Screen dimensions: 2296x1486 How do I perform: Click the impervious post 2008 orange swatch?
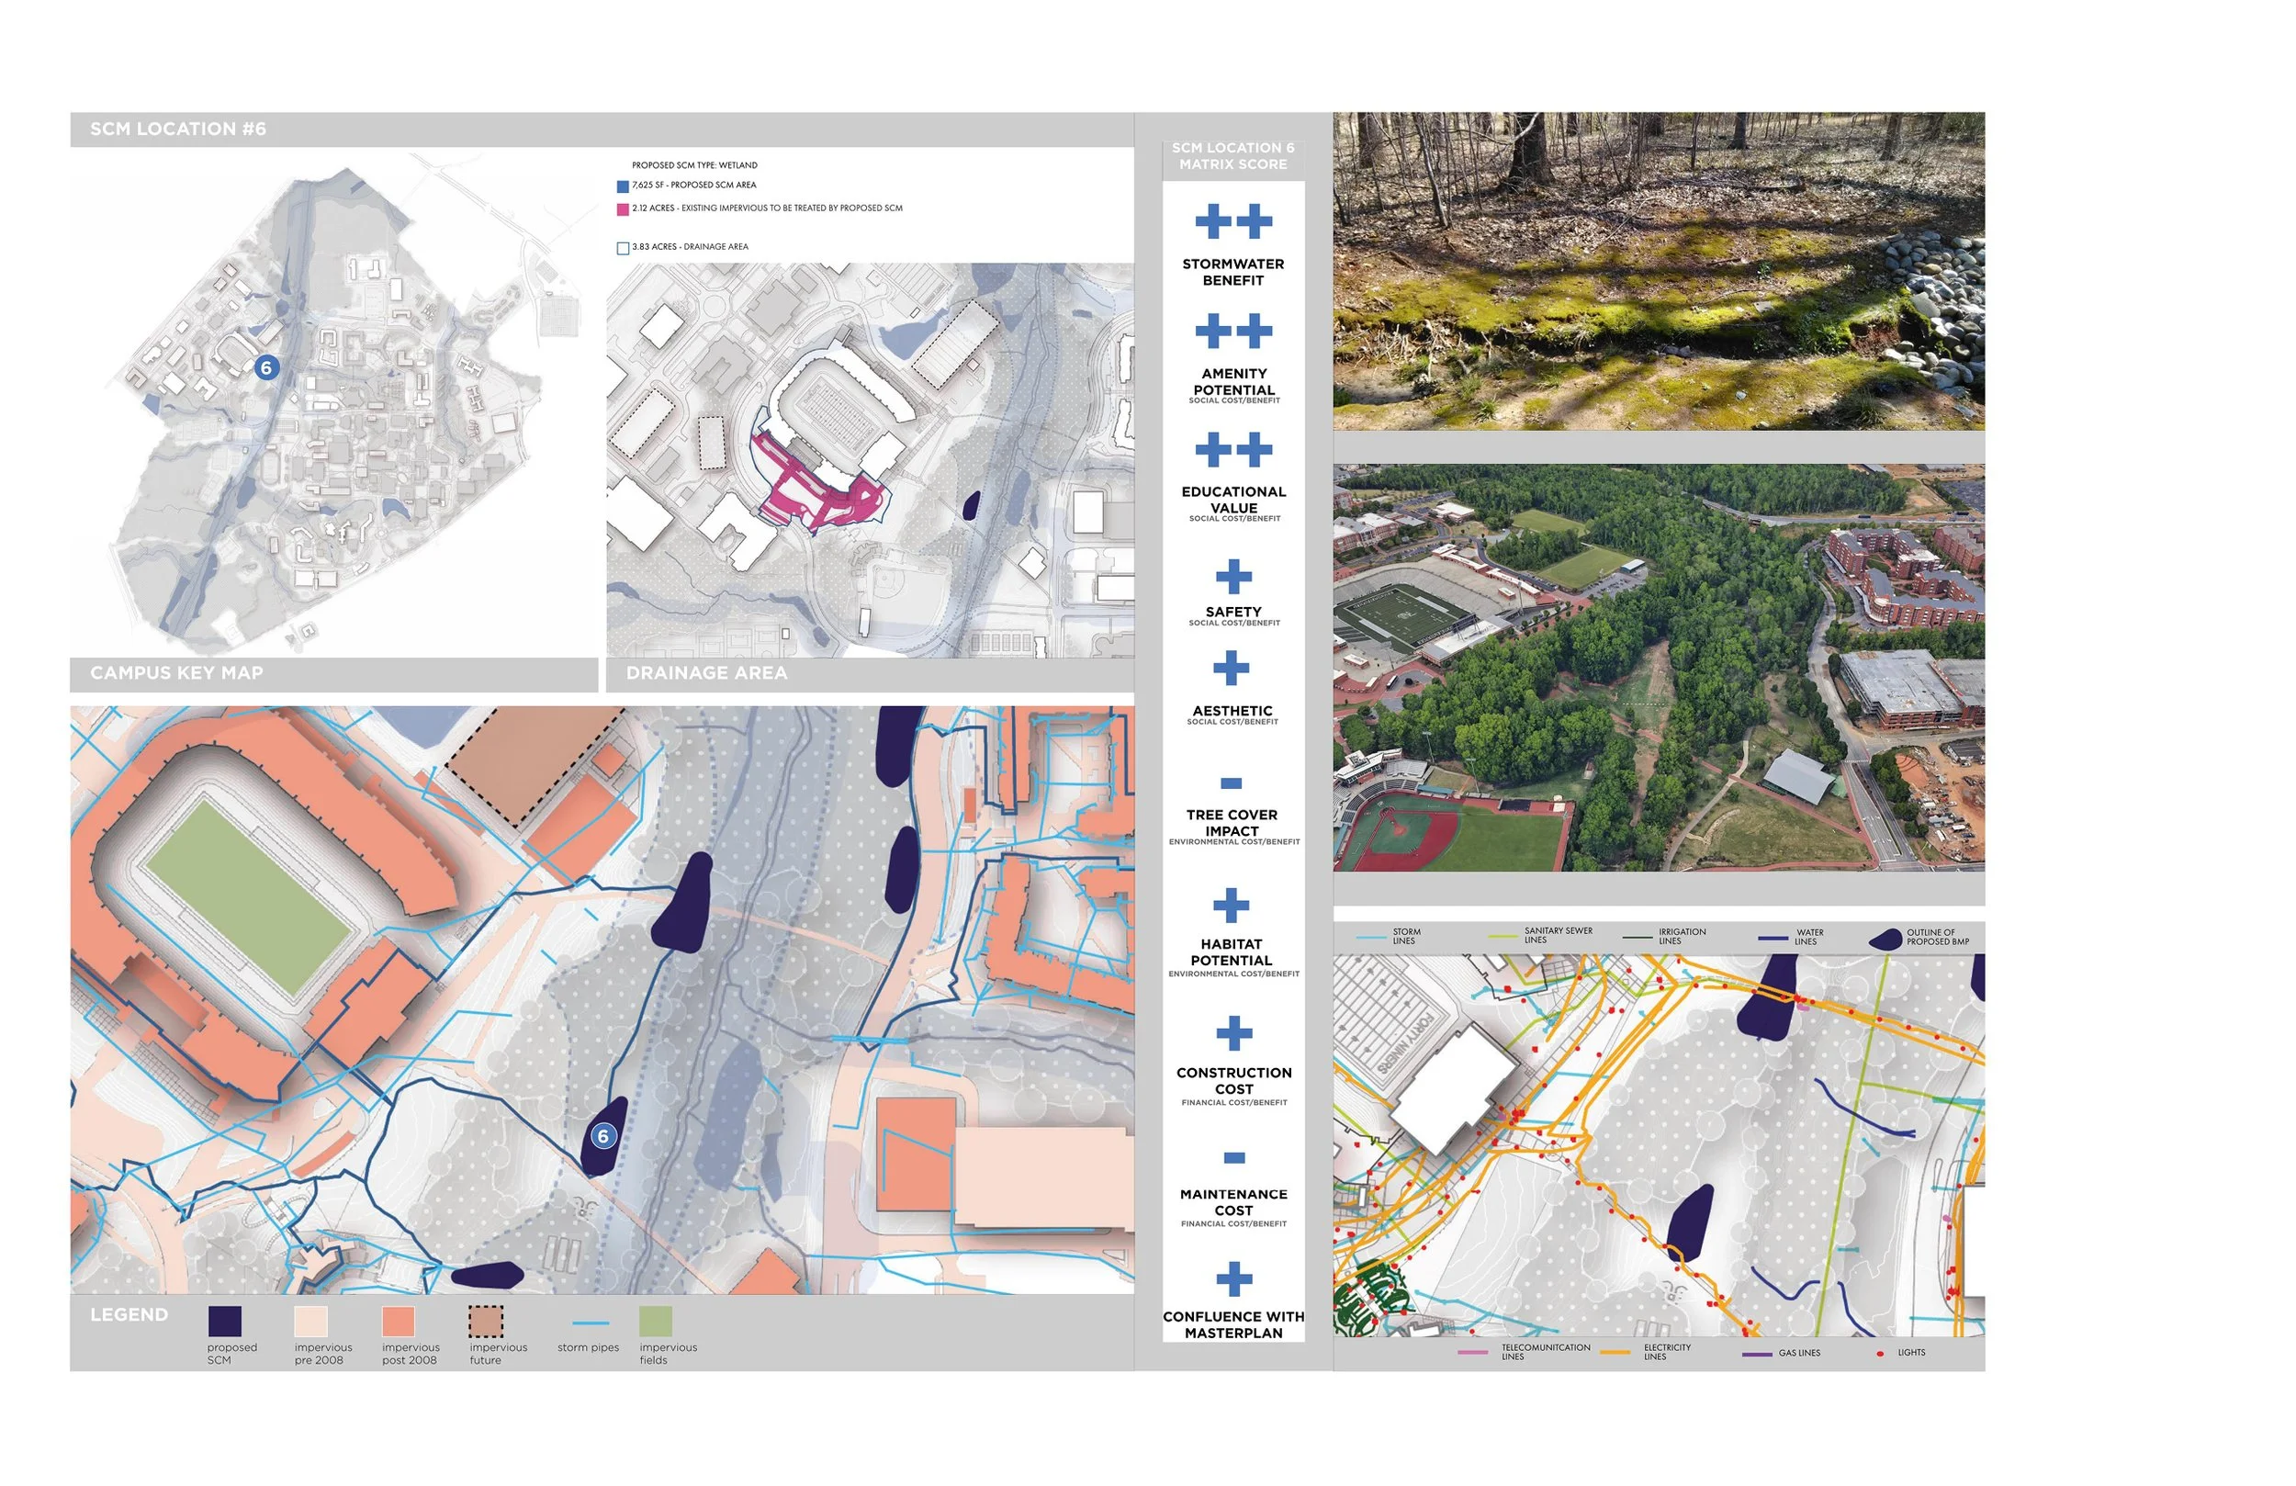click(398, 1320)
